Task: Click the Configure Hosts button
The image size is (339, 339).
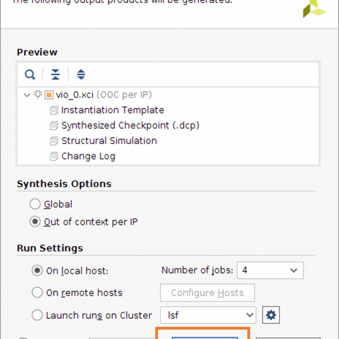Action: (207, 293)
